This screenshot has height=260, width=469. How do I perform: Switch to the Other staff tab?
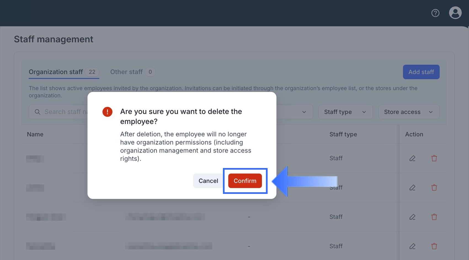coord(127,72)
